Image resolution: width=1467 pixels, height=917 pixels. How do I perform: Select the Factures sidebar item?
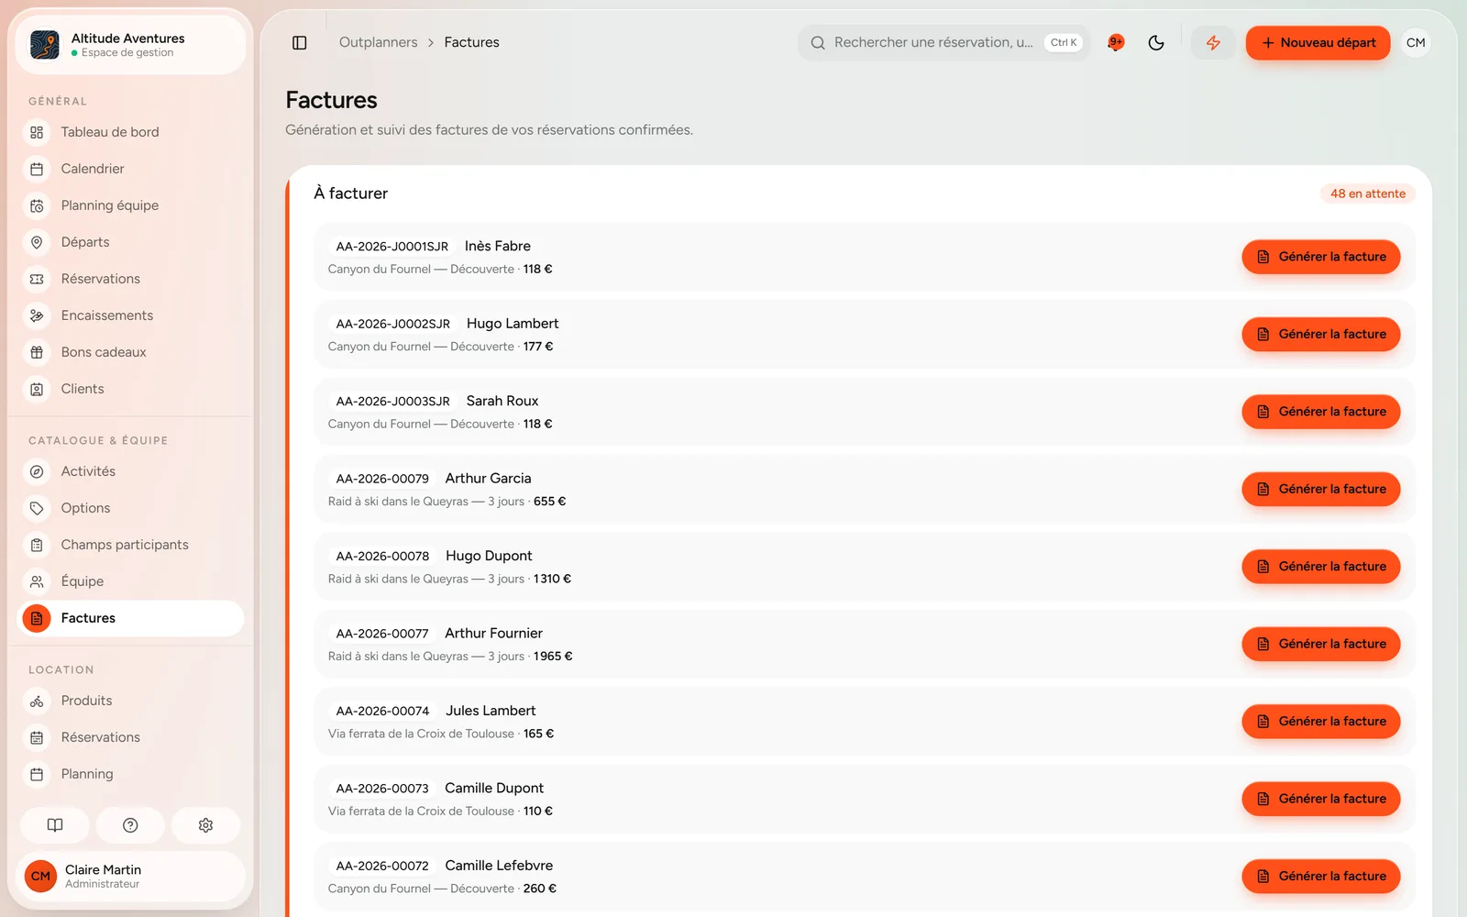tap(131, 618)
